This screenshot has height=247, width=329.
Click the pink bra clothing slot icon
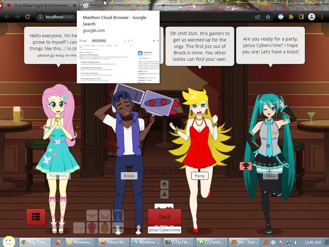point(105,215)
